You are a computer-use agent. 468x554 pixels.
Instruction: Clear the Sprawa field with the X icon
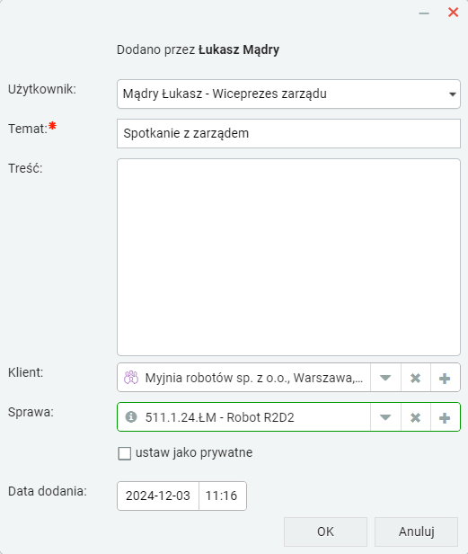[x=415, y=417]
